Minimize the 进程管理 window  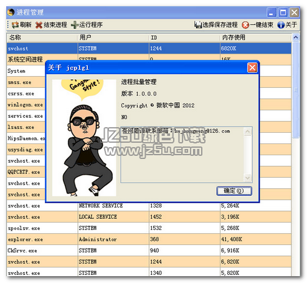[272, 12]
